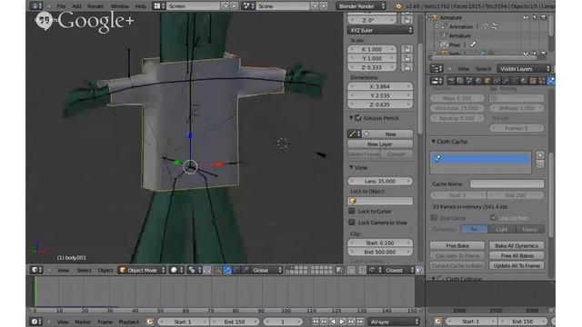Viewport: 582px width, 327px height.
Task: Click timeline ruler at frame 70
Action: coord(211,311)
